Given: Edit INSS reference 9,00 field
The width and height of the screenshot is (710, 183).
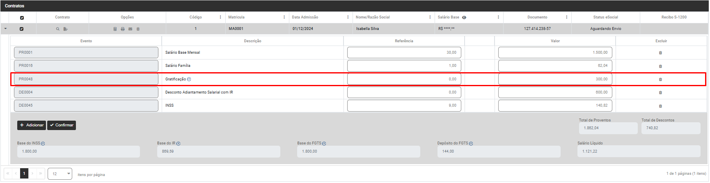Looking at the screenshot, I should 404,105.
